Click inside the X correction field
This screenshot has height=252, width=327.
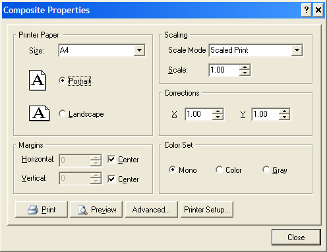click(198, 114)
